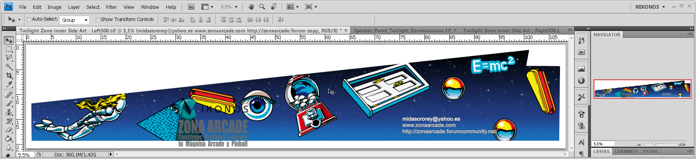
Task: Open the Filter menu
Action: click(111, 7)
